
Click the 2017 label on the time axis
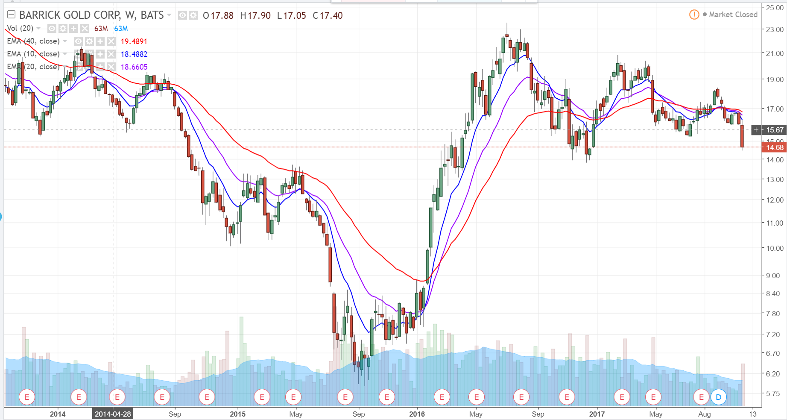pos(597,414)
